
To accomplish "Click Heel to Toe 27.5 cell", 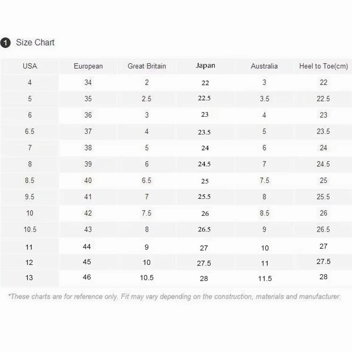I will click(323, 262).
